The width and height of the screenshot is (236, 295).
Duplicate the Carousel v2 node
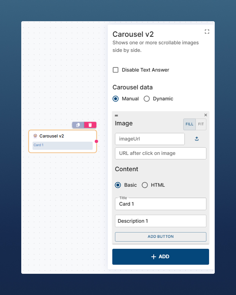coord(78,125)
